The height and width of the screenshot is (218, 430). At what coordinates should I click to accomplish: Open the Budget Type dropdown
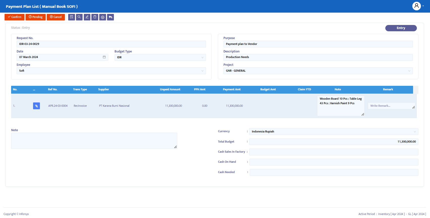160,57
